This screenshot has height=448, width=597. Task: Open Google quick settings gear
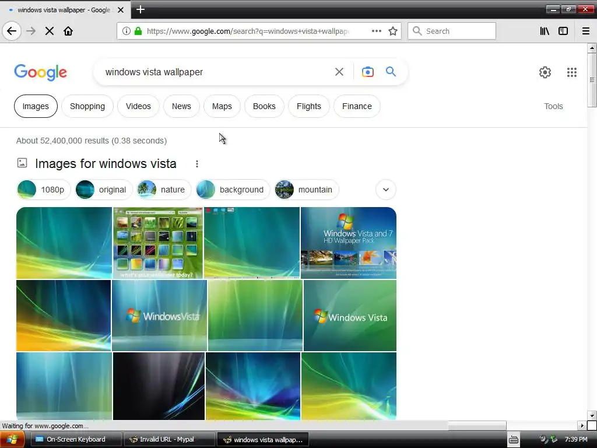545,72
